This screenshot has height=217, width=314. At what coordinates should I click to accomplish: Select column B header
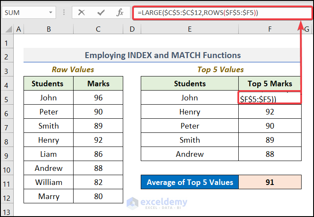click(x=48, y=29)
